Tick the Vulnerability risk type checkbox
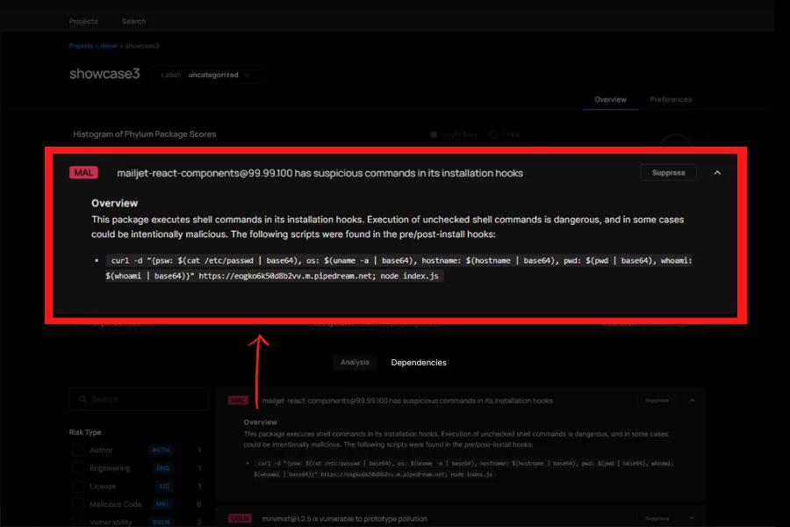 pos(78,522)
